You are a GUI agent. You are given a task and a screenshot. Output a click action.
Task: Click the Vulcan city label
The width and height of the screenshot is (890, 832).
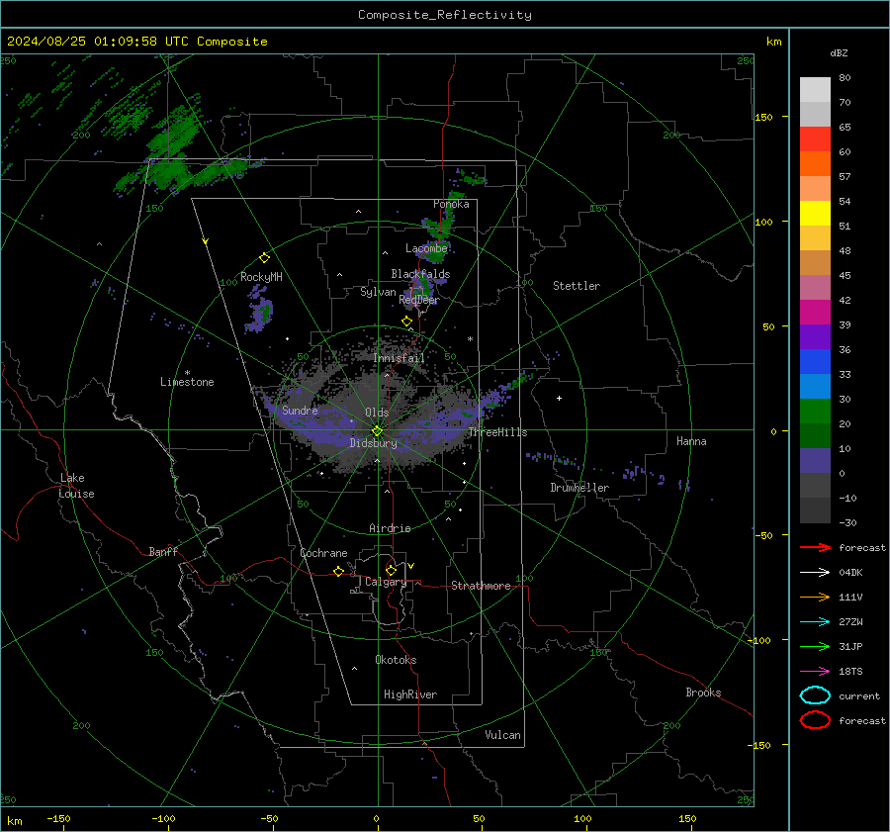point(503,735)
